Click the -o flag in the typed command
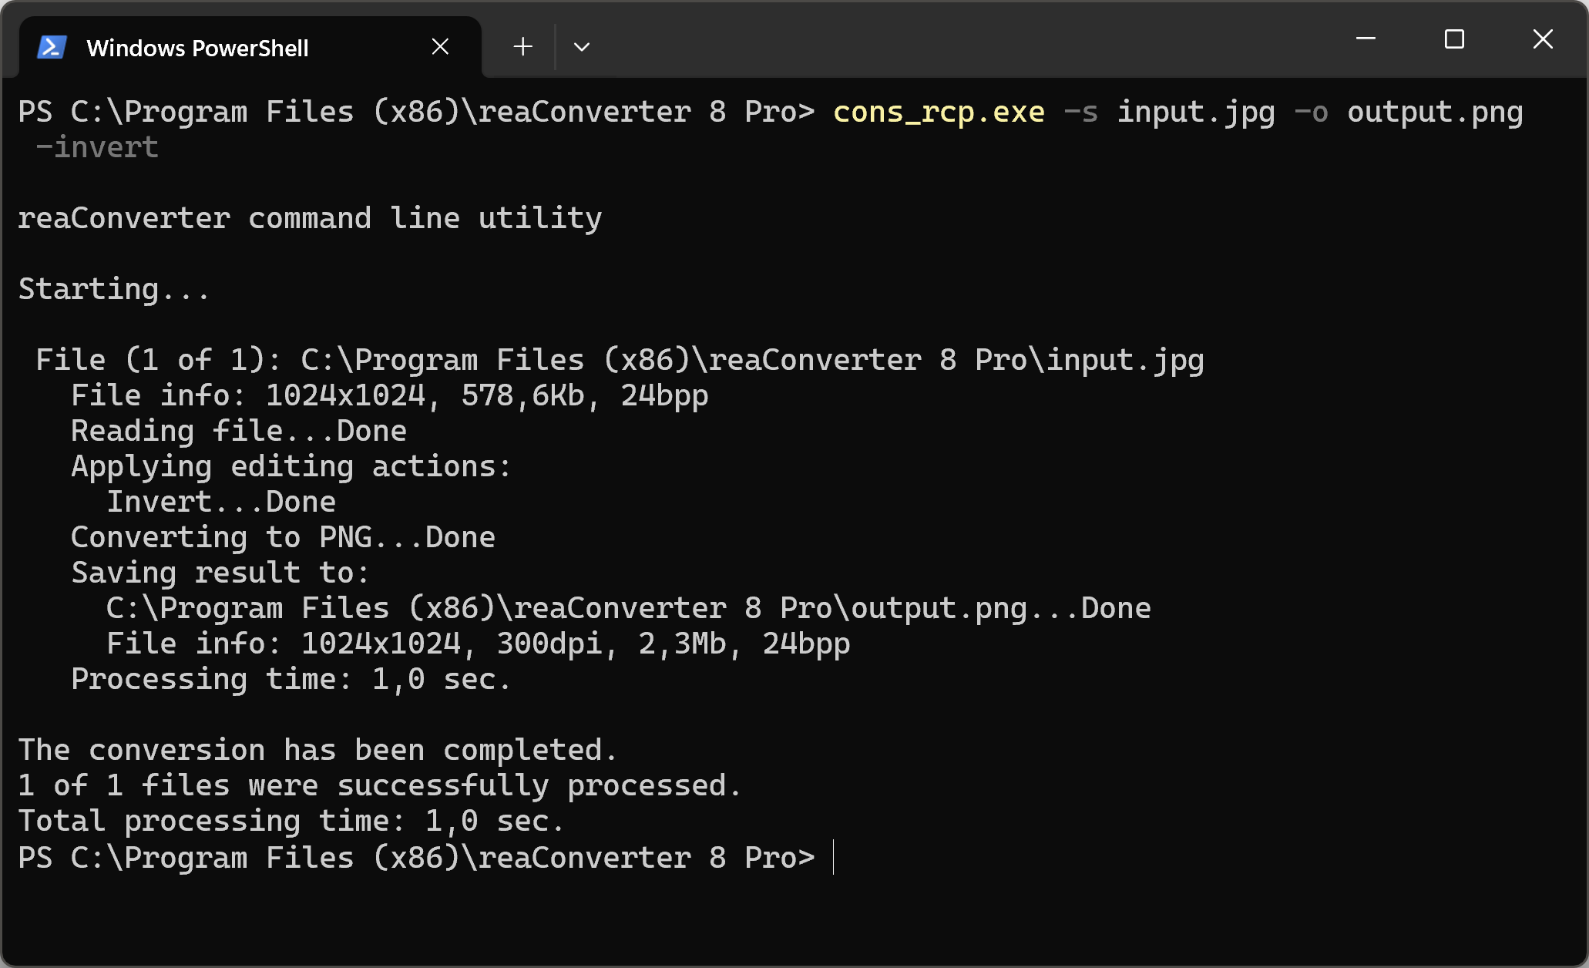The height and width of the screenshot is (968, 1589). pyautogui.click(x=1311, y=113)
